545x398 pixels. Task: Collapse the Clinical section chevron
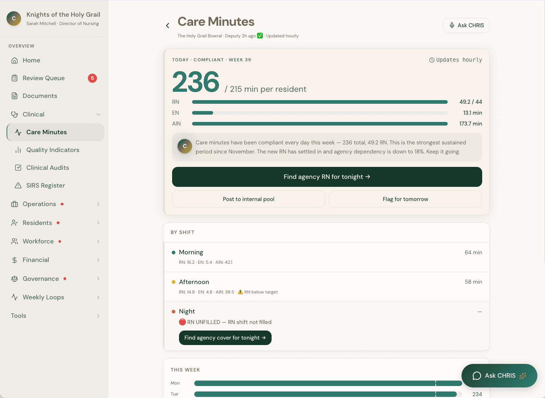pyautogui.click(x=98, y=114)
